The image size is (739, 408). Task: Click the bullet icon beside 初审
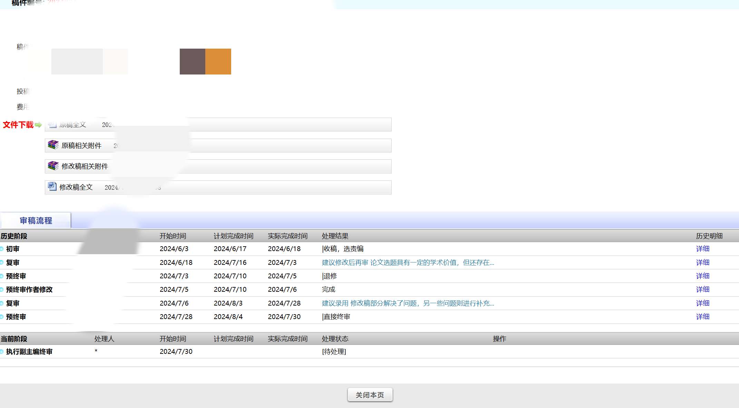click(x=2, y=249)
